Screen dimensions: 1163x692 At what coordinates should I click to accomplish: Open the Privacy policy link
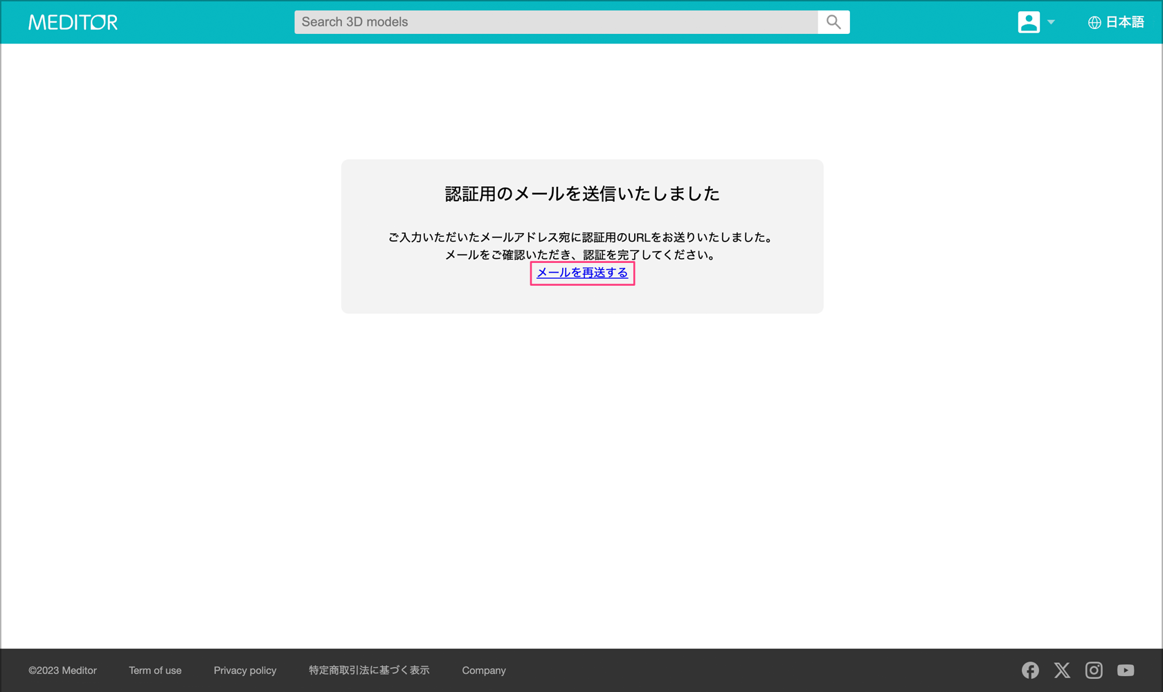coord(244,671)
